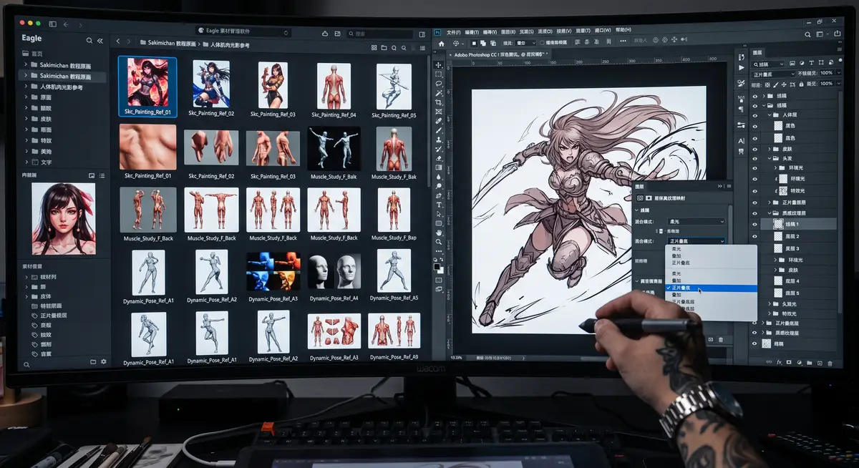Select the Rectangular Marquee tool
Image resolution: width=859 pixels, height=468 pixels.
pyautogui.click(x=439, y=74)
